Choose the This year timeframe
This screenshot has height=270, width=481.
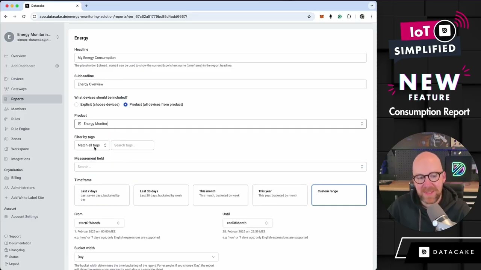coord(280,195)
